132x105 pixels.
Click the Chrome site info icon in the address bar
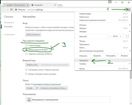pyautogui.click(x=16, y=10)
